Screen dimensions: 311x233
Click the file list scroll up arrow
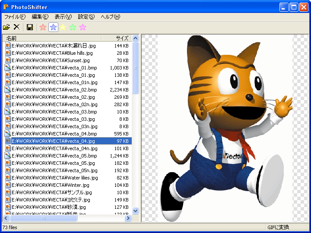[136, 38]
